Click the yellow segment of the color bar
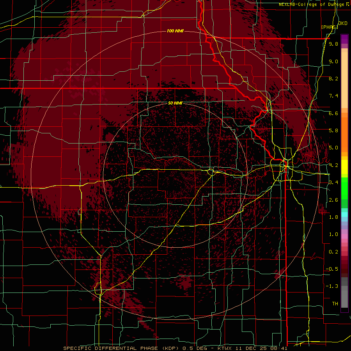This screenshot has height=351, width=351. tap(344, 167)
